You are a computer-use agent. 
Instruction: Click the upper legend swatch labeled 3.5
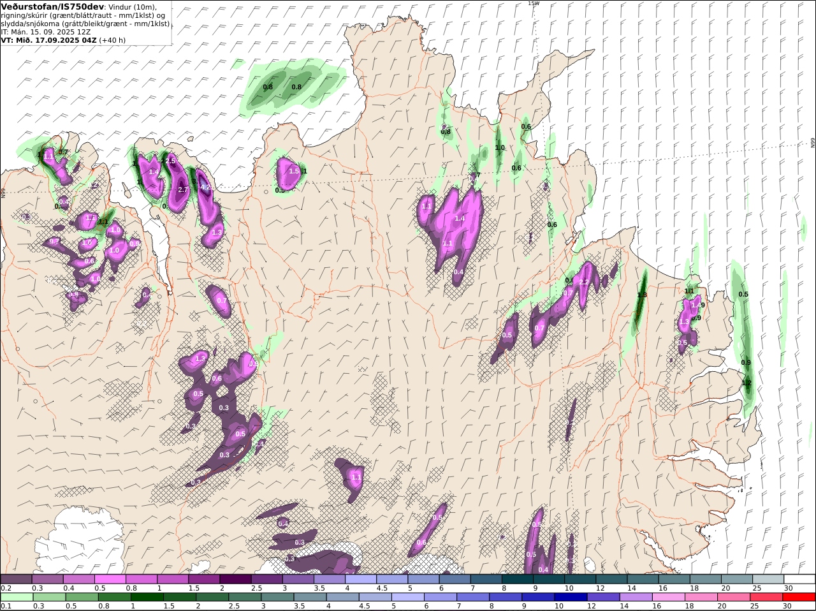point(330,578)
